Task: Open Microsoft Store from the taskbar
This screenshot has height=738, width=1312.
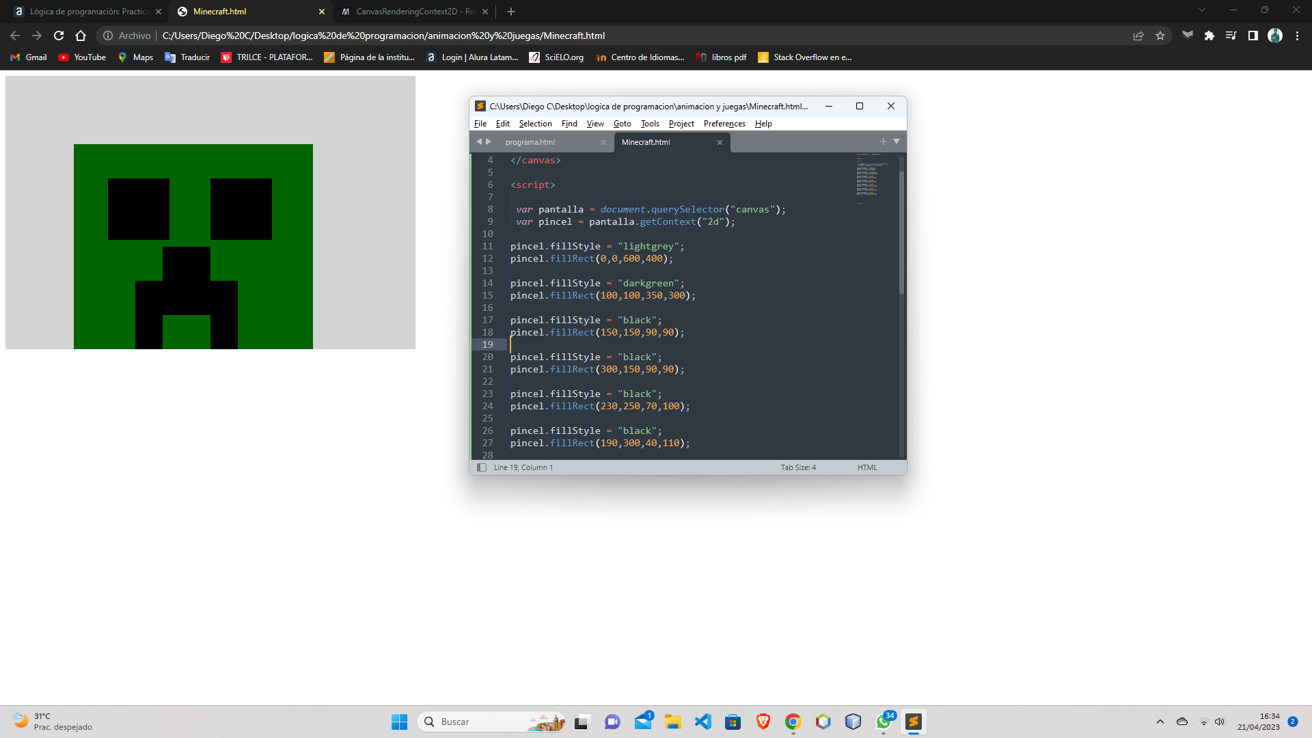Action: pos(733,722)
